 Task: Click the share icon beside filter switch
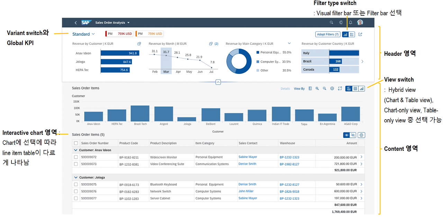(360, 34)
